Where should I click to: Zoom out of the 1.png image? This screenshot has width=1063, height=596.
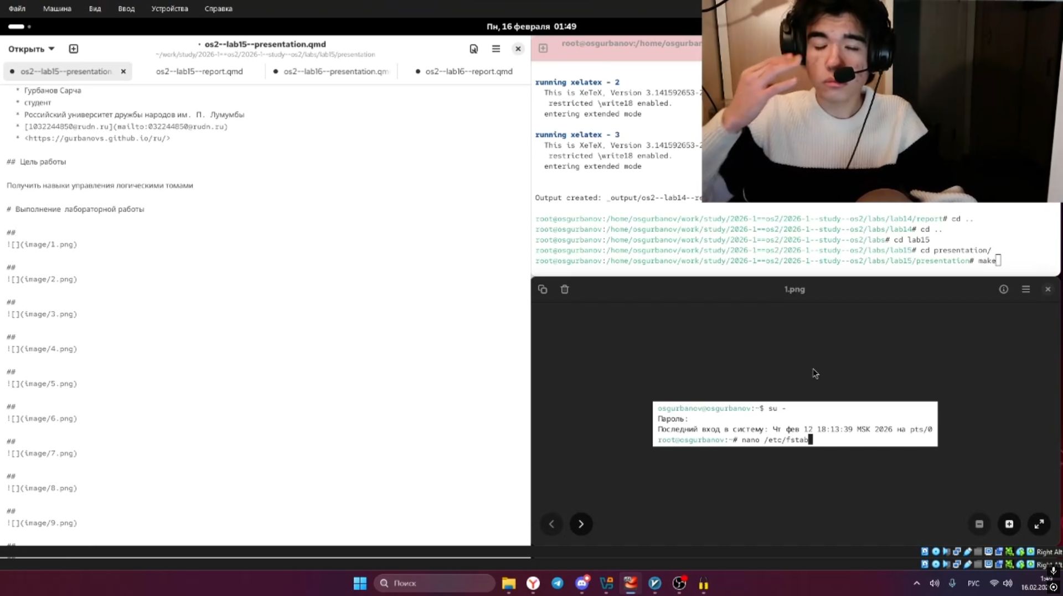click(x=979, y=524)
